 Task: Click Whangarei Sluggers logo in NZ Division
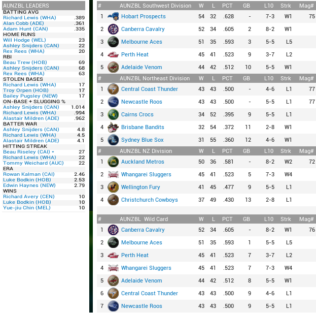click(113, 174)
